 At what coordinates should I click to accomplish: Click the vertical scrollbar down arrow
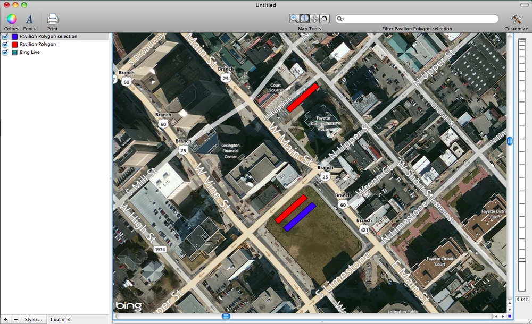pyautogui.click(x=510, y=309)
